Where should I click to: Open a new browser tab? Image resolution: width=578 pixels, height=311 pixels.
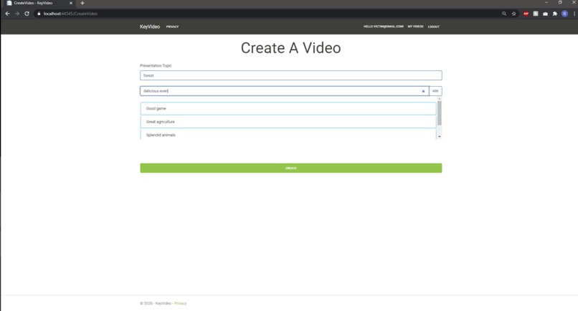click(82, 3)
